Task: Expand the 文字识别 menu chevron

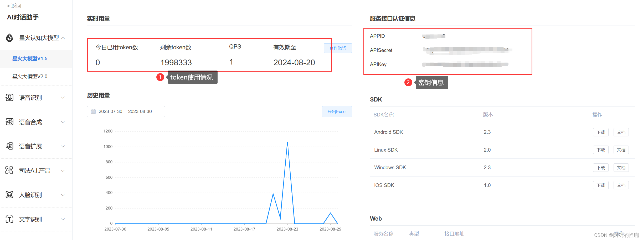Action: [63, 219]
